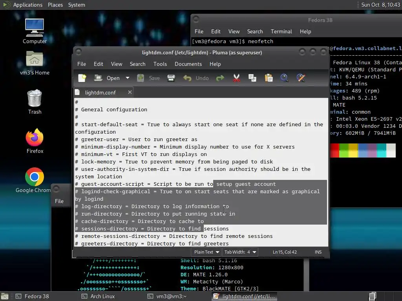402x301 pixels.
Task: Click the red neofetch color block
Action: [334, 150]
